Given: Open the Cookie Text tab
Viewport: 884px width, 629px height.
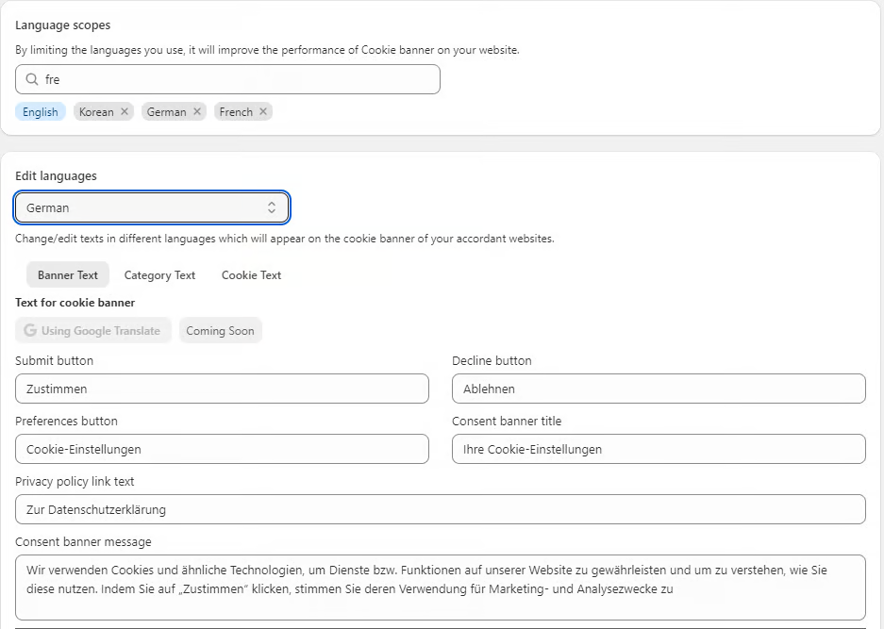Looking at the screenshot, I should (251, 275).
